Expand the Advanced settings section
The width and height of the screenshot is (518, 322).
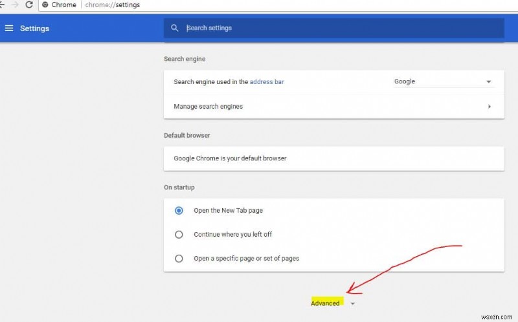point(325,303)
